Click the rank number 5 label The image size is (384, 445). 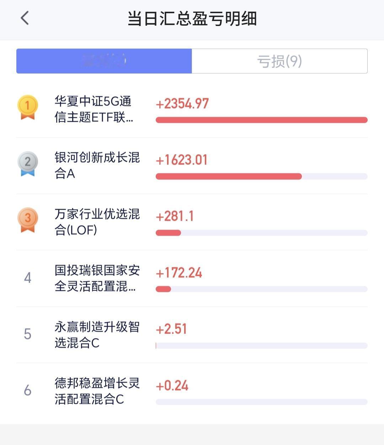tap(28, 334)
